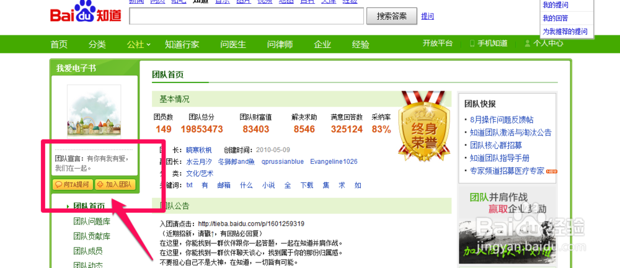This screenshot has height=268, width=620.
Task: Click the 文化/艺术 category link
Action: pos(200,173)
